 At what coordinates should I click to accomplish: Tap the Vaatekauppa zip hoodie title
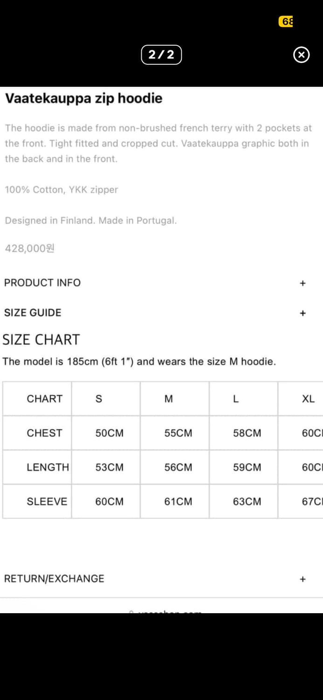[84, 98]
